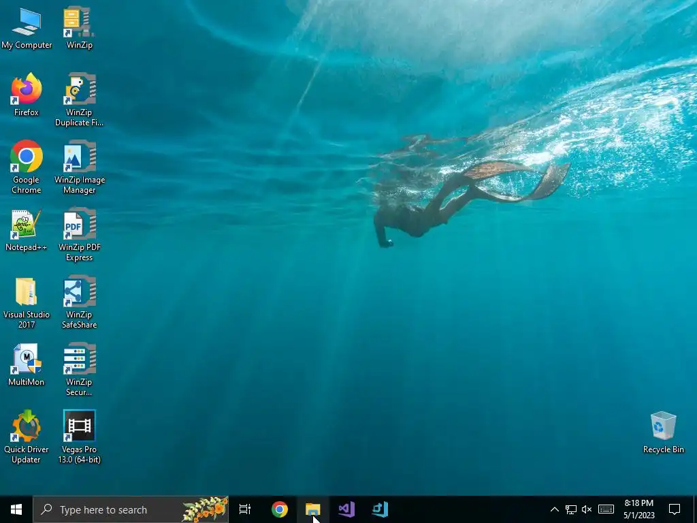Viewport: 697px width, 523px height.
Task: Open Chrome from the taskbar
Action: [280, 509]
